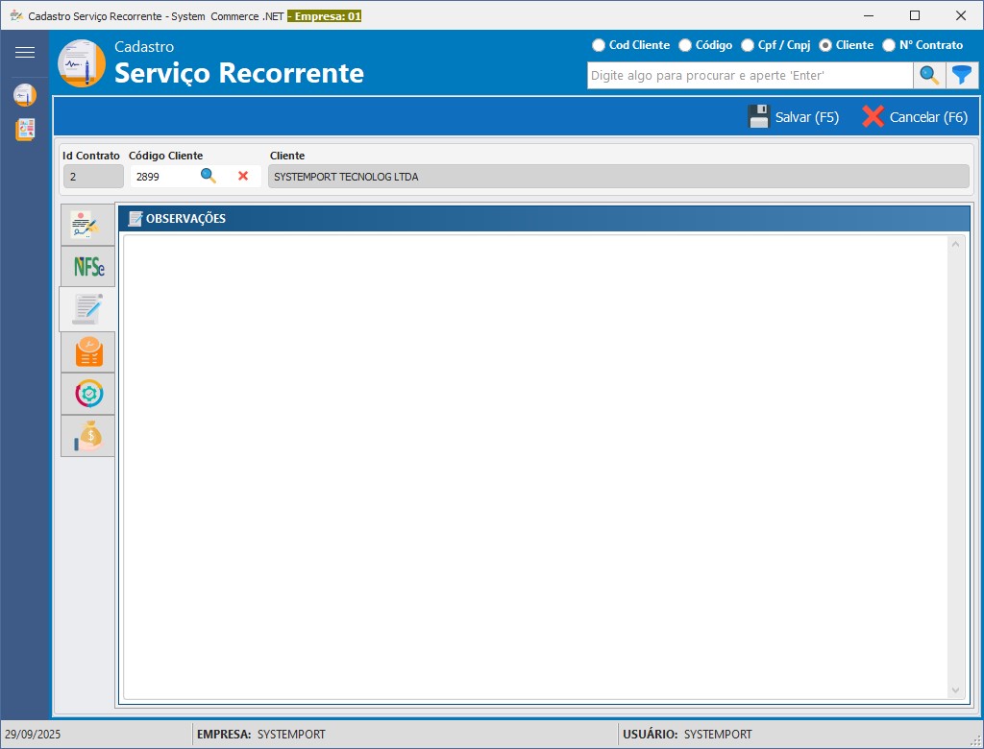The height and width of the screenshot is (749, 984).
Task: Save the record with Salvar (F5)
Action: click(x=795, y=116)
